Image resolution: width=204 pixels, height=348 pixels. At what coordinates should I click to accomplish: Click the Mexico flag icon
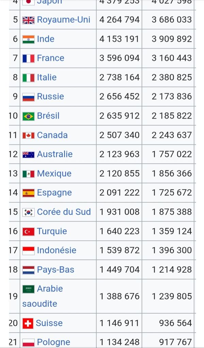[x=29, y=174]
